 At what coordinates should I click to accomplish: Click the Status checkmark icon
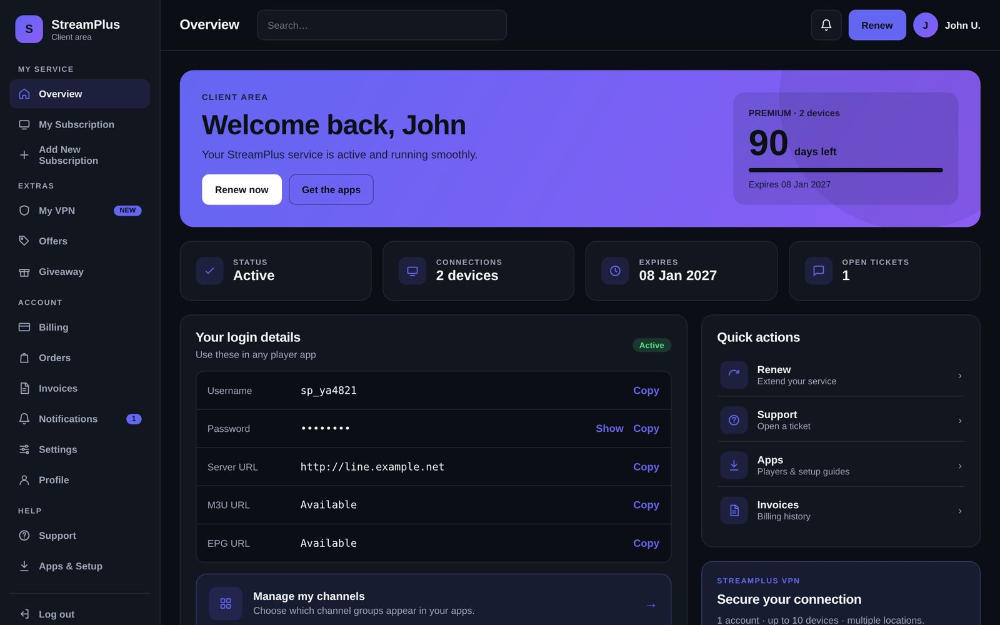pos(209,271)
